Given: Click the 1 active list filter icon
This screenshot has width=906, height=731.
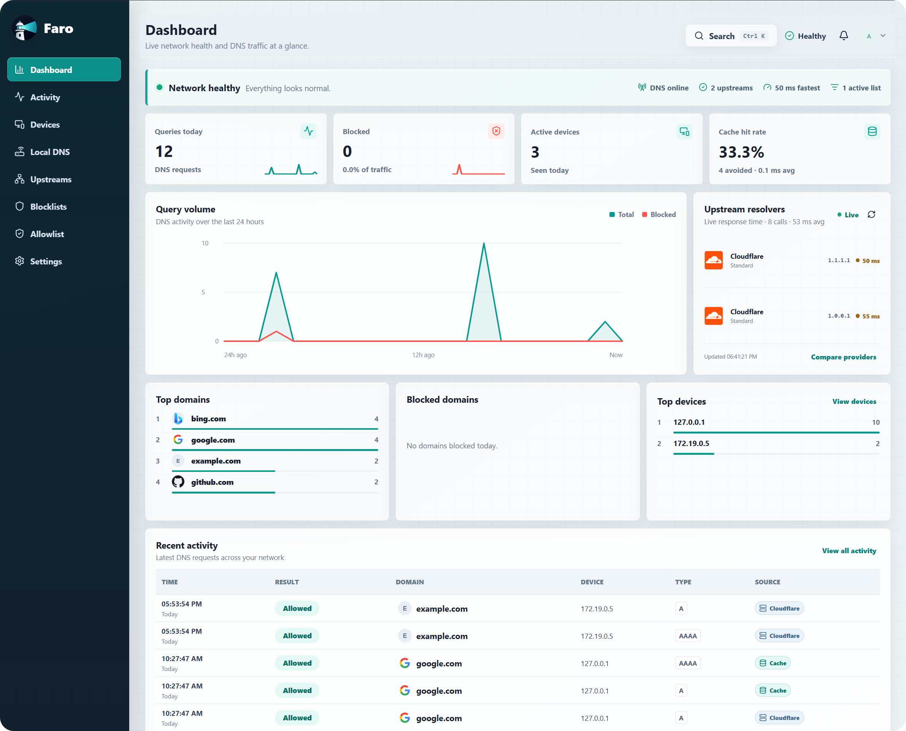Looking at the screenshot, I should click(x=835, y=88).
